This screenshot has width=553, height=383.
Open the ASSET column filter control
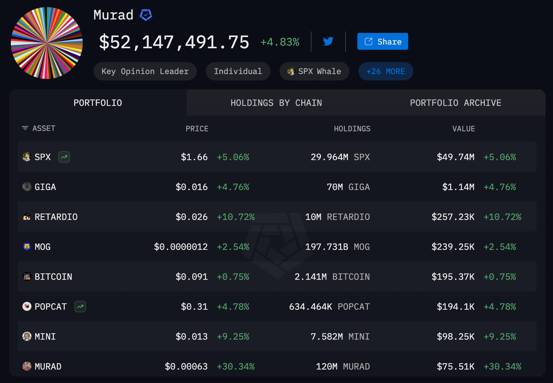(25, 128)
